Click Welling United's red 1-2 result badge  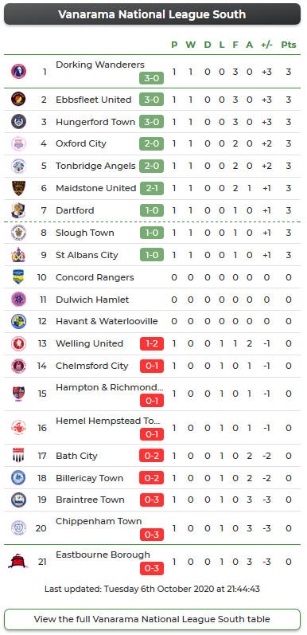coord(152,343)
